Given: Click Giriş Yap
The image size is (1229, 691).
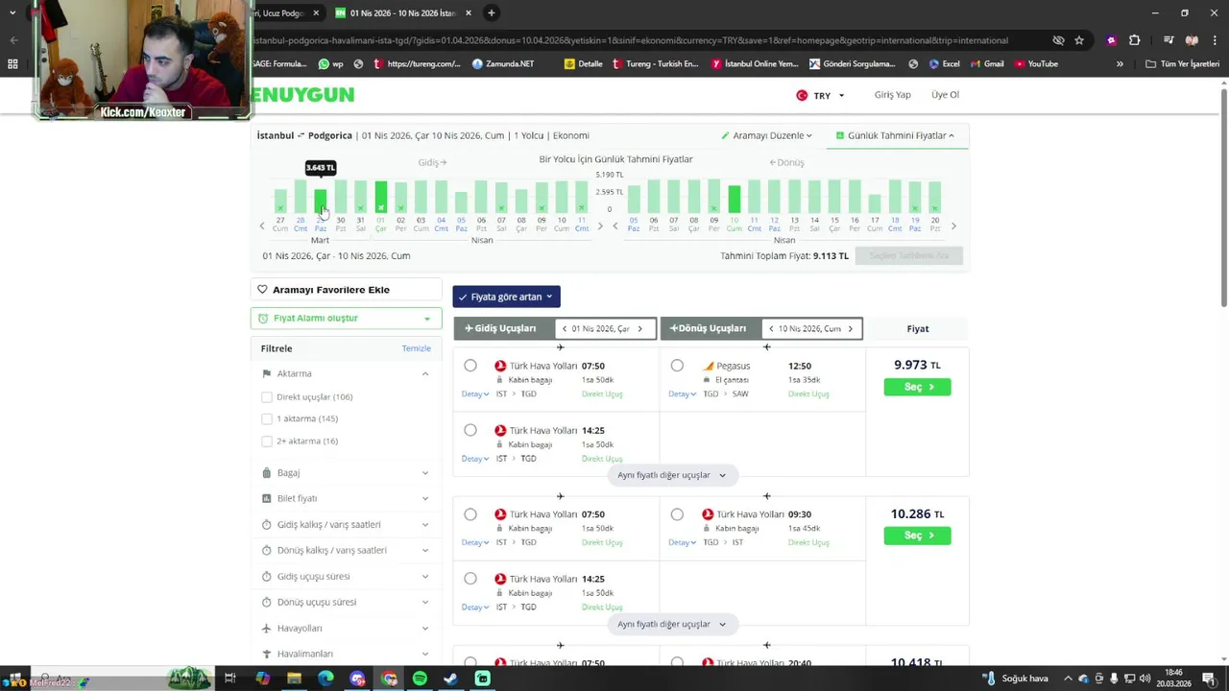Looking at the screenshot, I should [x=892, y=95].
